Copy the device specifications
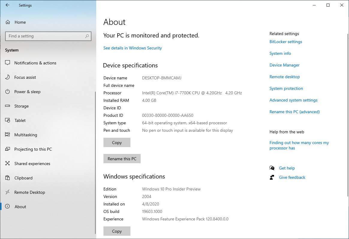The height and width of the screenshot is (239, 349). (117, 143)
